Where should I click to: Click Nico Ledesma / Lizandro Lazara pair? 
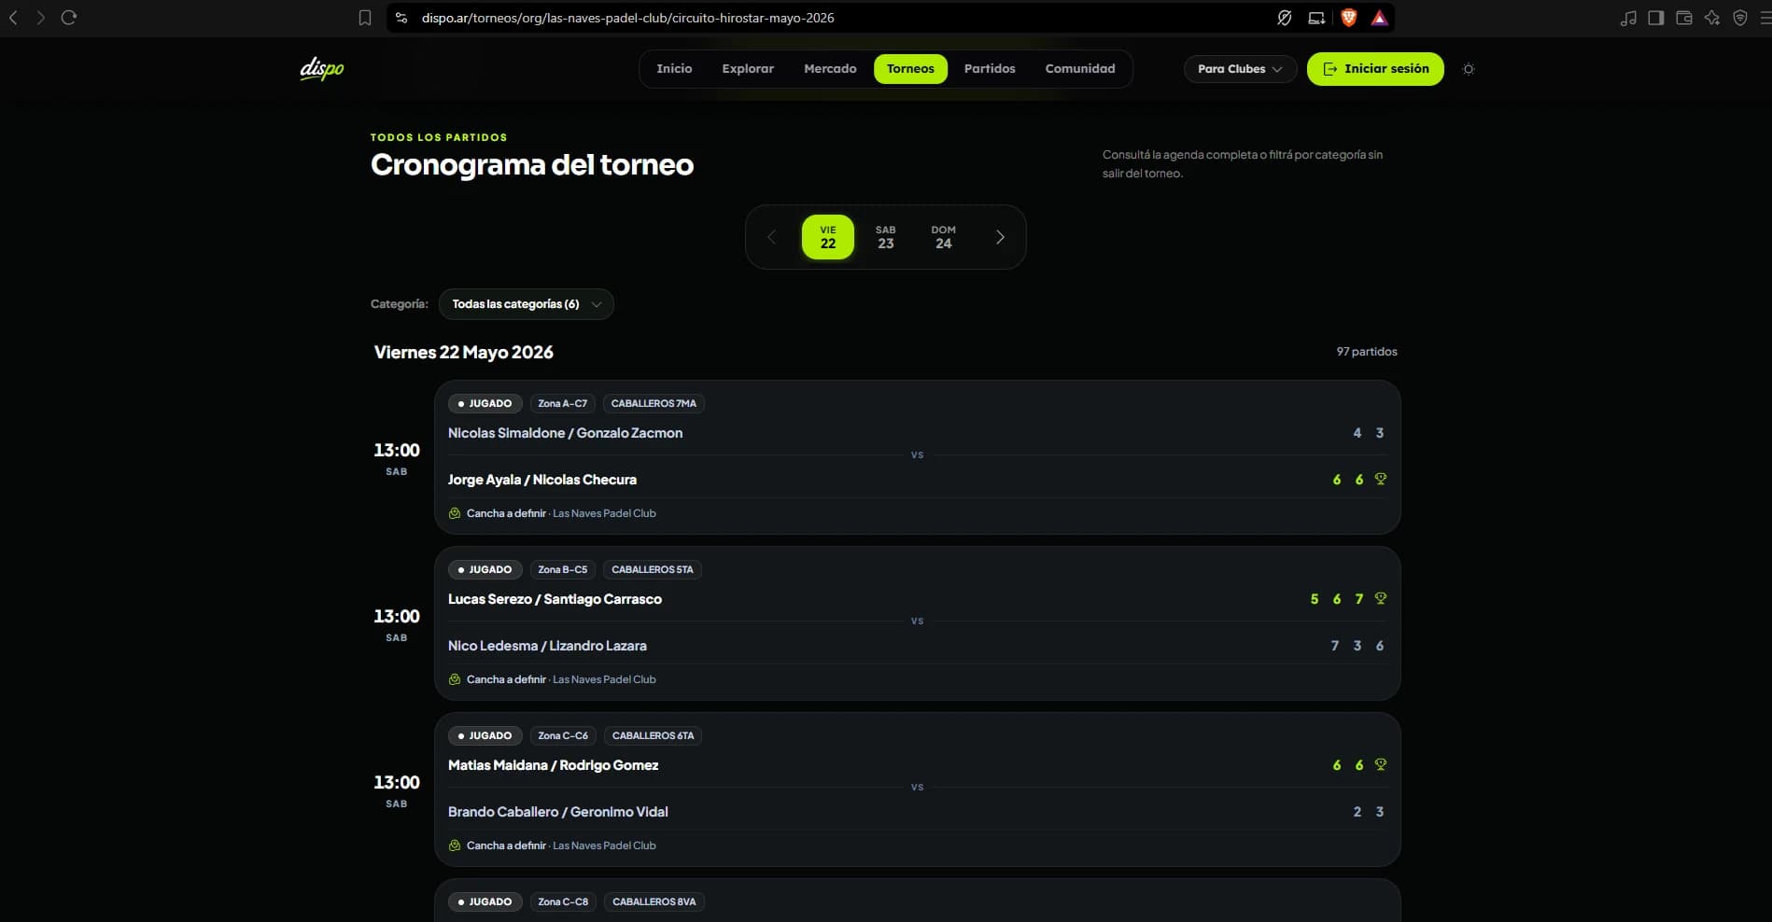(x=547, y=646)
